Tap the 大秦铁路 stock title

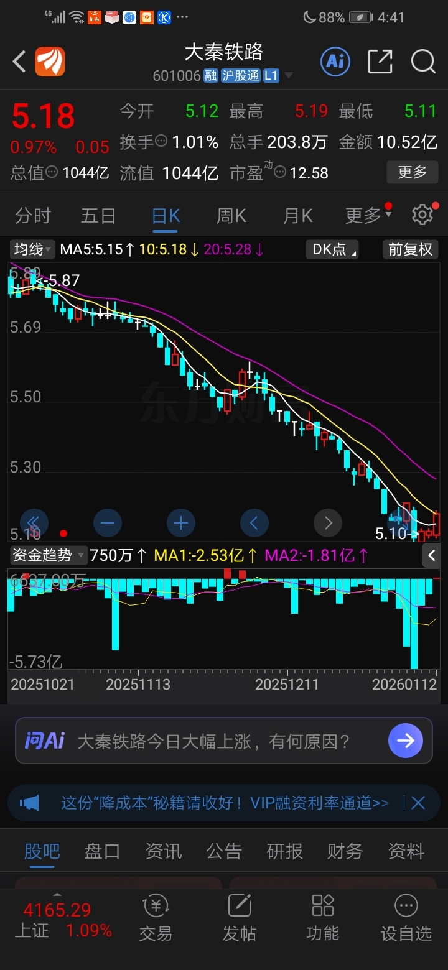click(224, 51)
